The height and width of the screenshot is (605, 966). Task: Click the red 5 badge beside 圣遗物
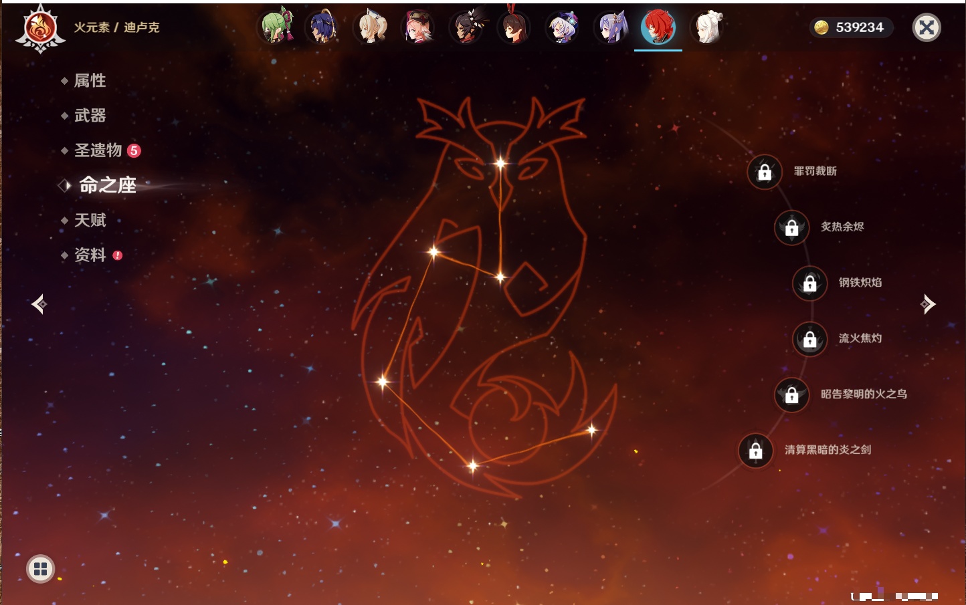click(x=134, y=150)
